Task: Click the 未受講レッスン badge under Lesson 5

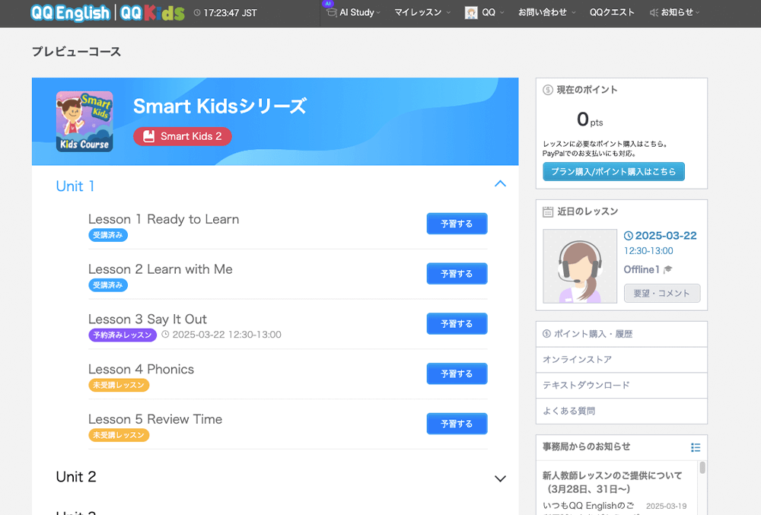Action: coord(119,435)
